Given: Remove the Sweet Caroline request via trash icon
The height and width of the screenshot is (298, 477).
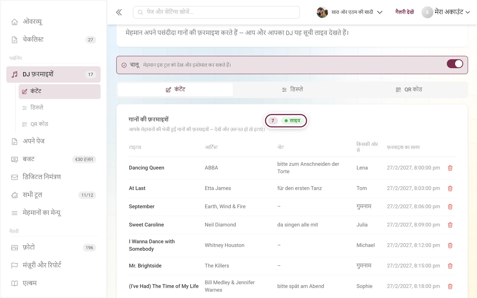Looking at the screenshot, I should pyautogui.click(x=450, y=225).
